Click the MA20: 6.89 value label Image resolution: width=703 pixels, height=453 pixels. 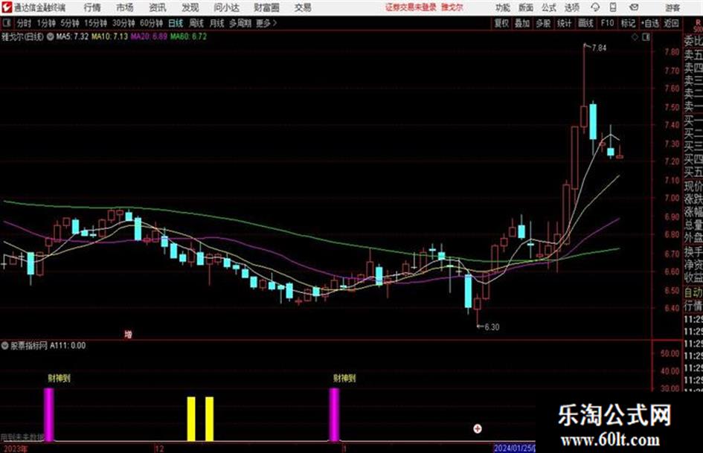tap(149, 36)
